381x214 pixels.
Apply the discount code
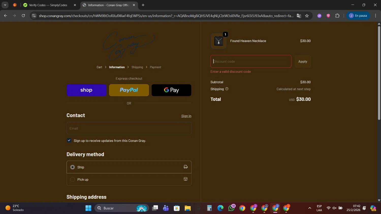tap(303, 61)
